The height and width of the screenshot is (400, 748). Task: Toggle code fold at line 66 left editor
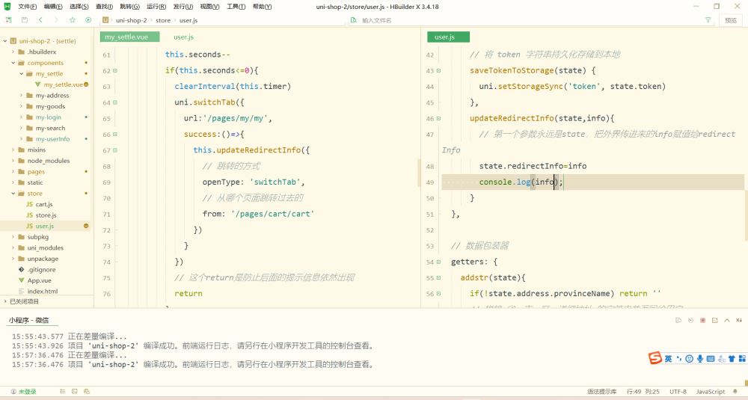115,135
